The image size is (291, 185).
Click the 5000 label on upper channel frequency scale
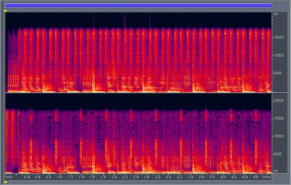coord(278,73)
